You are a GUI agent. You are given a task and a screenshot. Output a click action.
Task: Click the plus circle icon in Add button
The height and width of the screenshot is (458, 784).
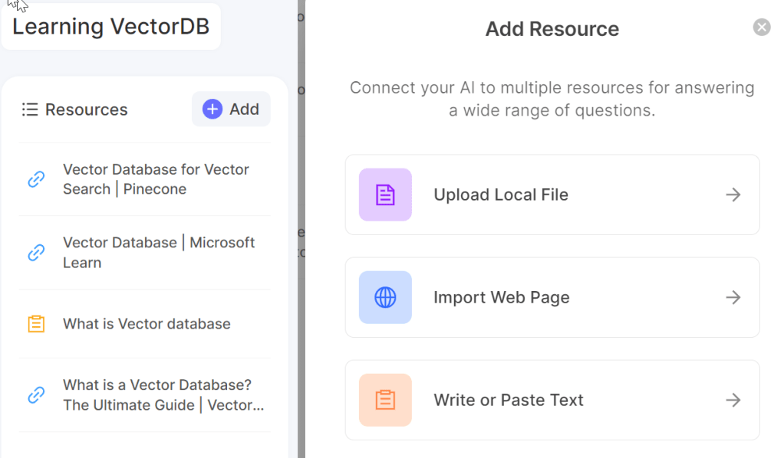212,110
